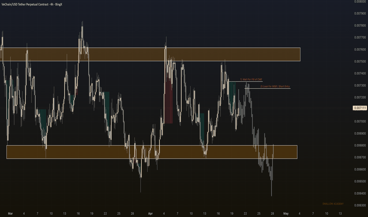Click the Swallow Academy watermark
Screen dimensions: 368x217
point(333,204)
